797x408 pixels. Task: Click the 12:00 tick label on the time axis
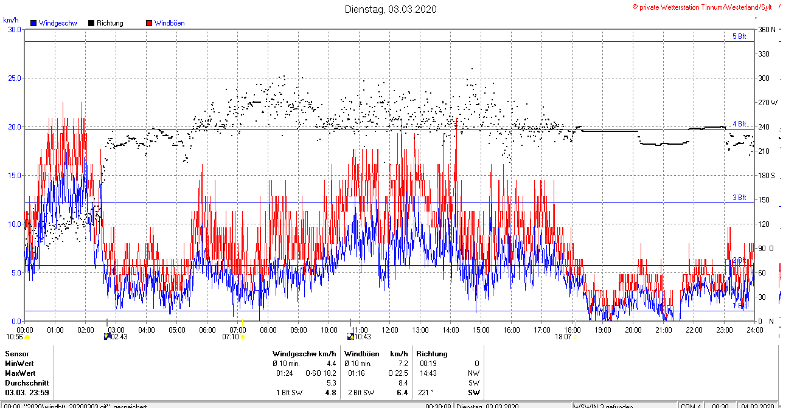[x=390, y=330]
